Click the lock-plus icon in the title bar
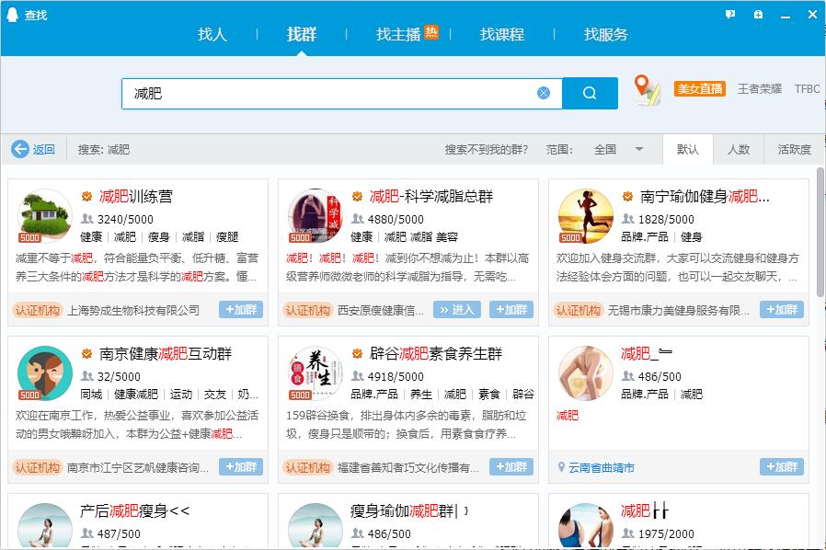This screenshot has width=826, height=550. click(x=757, y=14)
